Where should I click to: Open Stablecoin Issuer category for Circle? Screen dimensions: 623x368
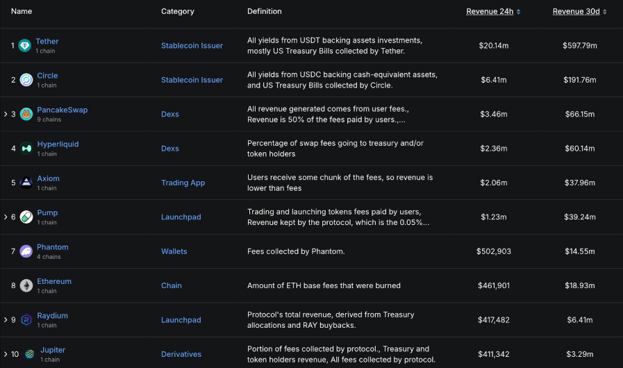[x=192, y=80]
